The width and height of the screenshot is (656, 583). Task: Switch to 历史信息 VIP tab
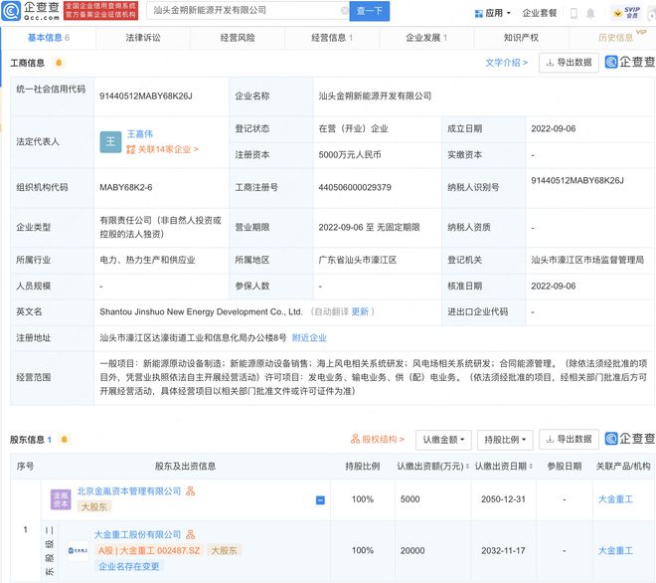616,38
